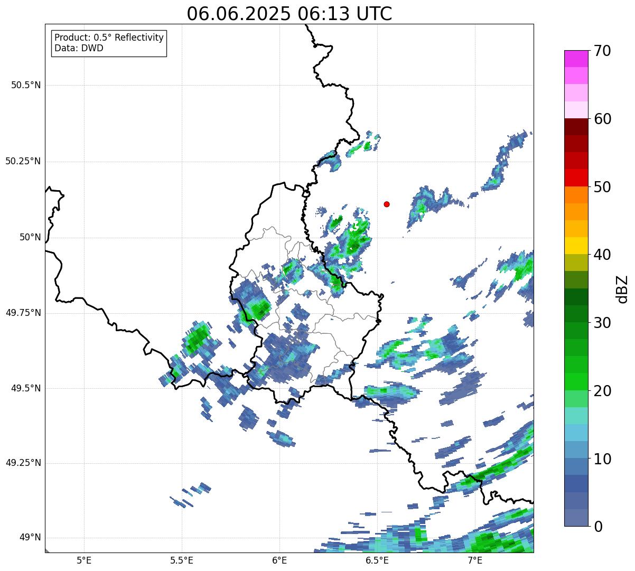Click the 50.5°N latitude label
The height and width of the screenshot is (571, 635).
click(x=26, y=85)
